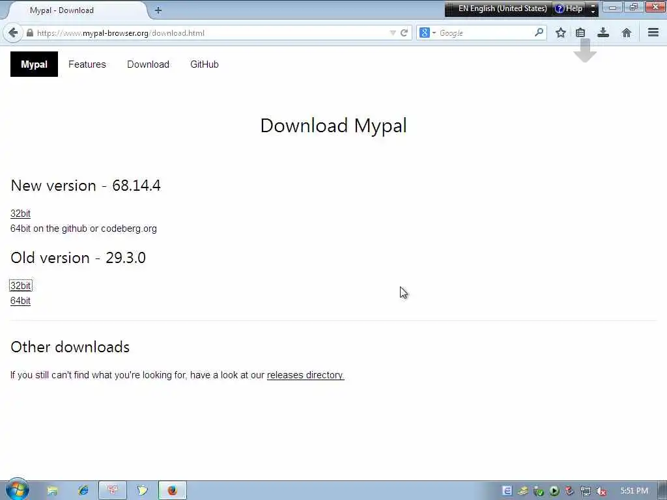Open the downloads arrow icon
Viewport: 667px width, 500px height.
(603, 33)
